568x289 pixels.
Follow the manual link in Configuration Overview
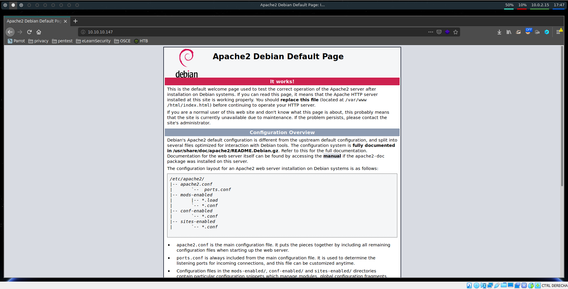(x=332, y=156)
